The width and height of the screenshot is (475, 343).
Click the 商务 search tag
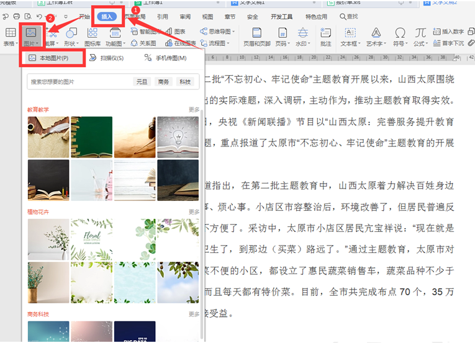(163, 82)
